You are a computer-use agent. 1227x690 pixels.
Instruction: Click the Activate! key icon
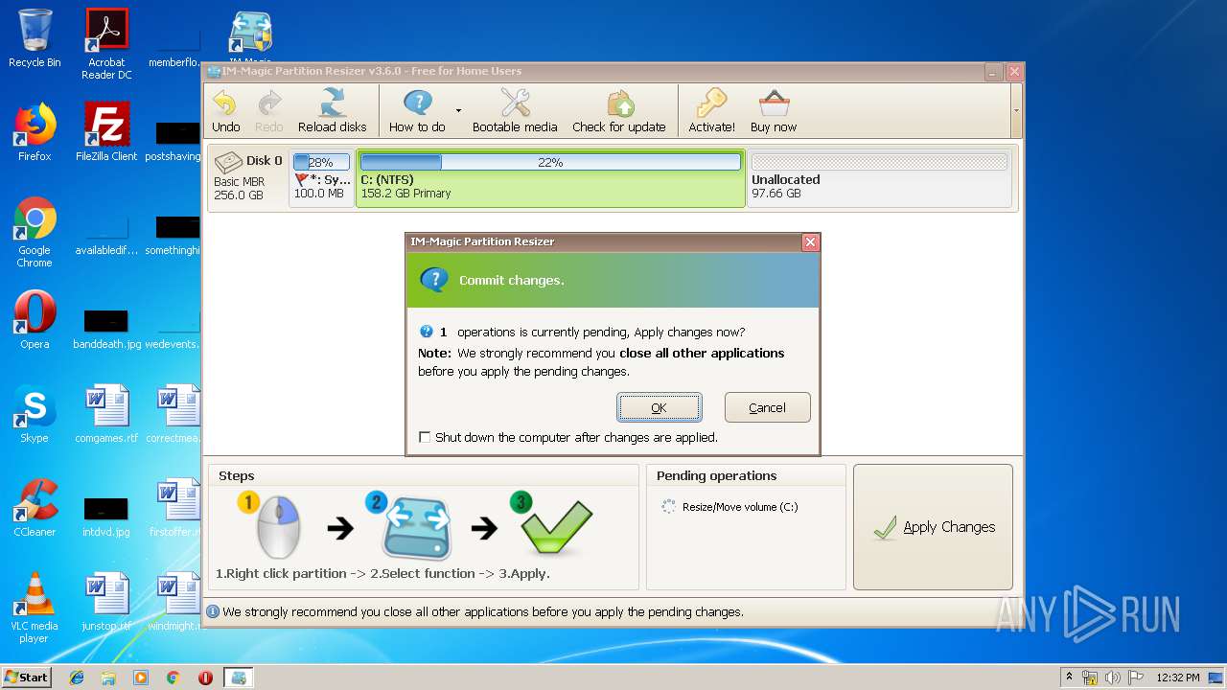tap(711, 104)
